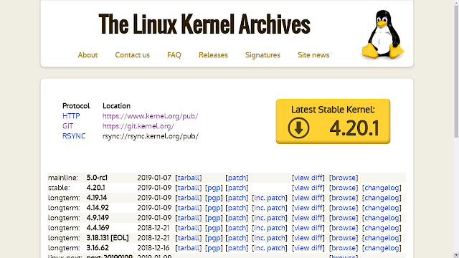Open inc. patch for 4.19.14
This screenshot has width=459, height=258.
click(270, 198)
